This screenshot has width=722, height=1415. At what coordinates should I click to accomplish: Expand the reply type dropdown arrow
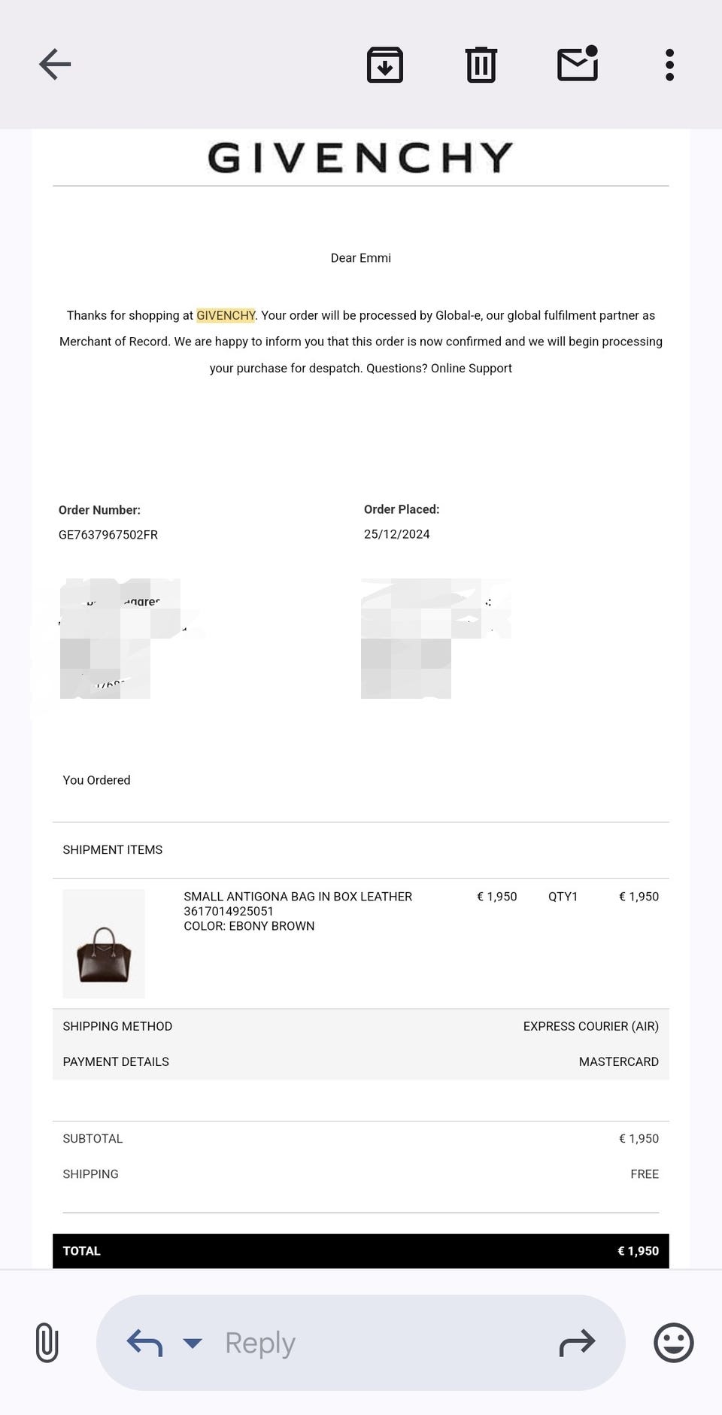(193, 1343)
